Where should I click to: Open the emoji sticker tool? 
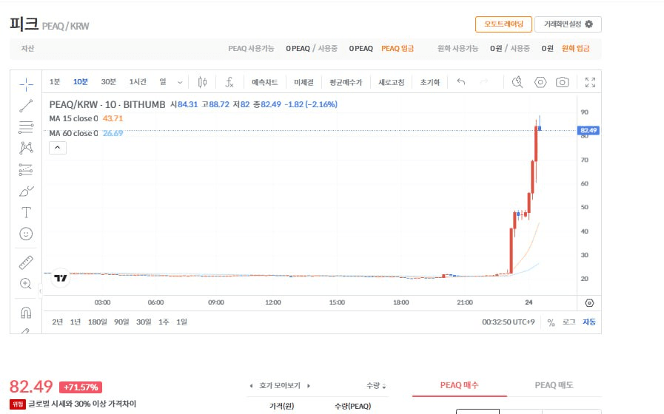tap(26, 234)
